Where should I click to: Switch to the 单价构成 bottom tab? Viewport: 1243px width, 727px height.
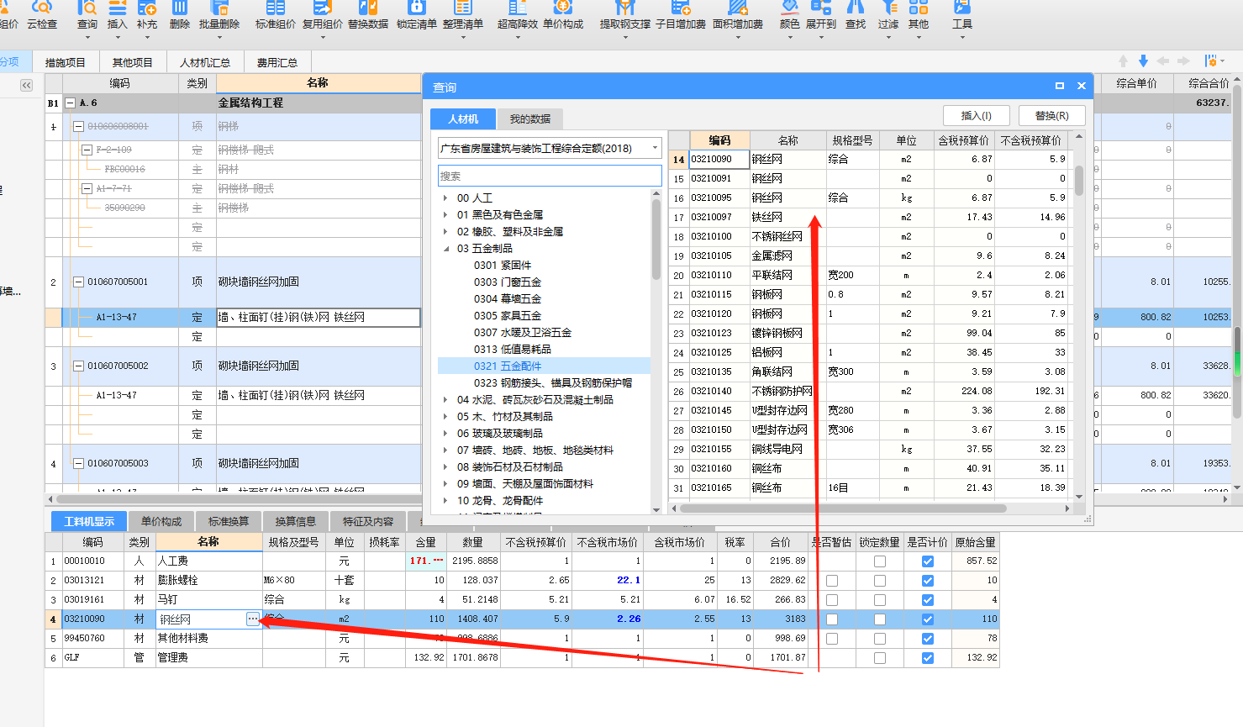pos(161,521)
